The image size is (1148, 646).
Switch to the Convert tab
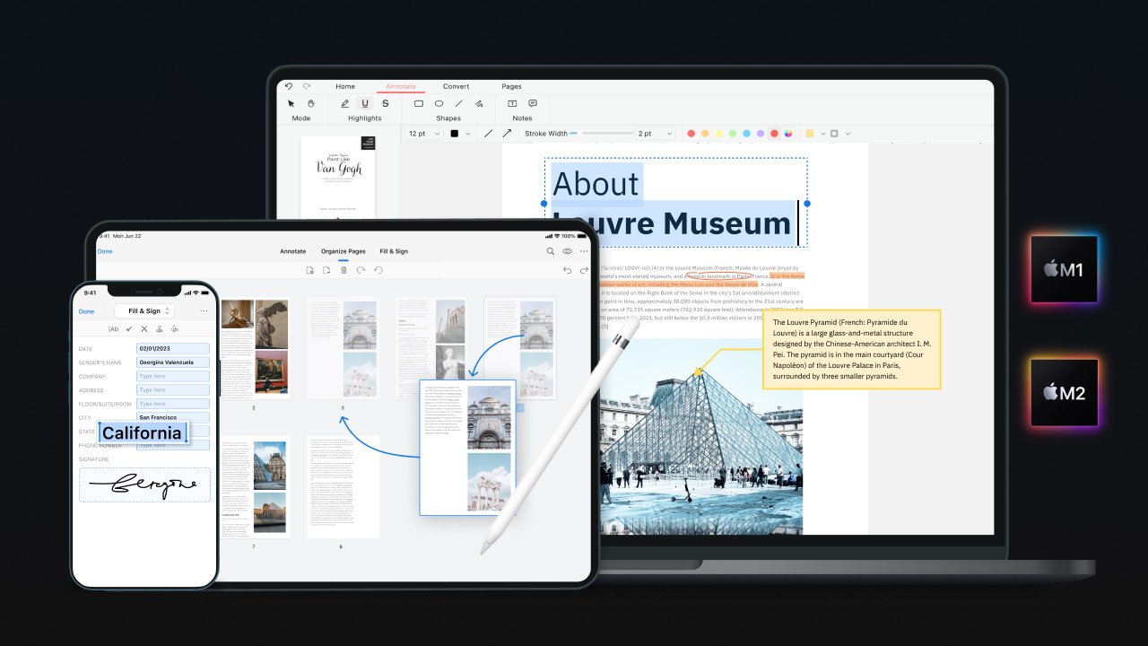tap(456, 87)
